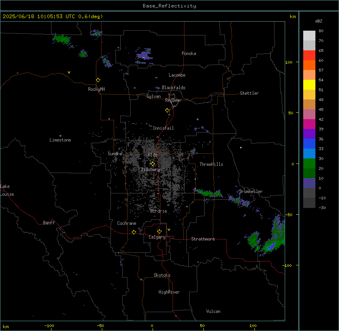Click the green echo band west of Drumheller

[x=209, y=193]
